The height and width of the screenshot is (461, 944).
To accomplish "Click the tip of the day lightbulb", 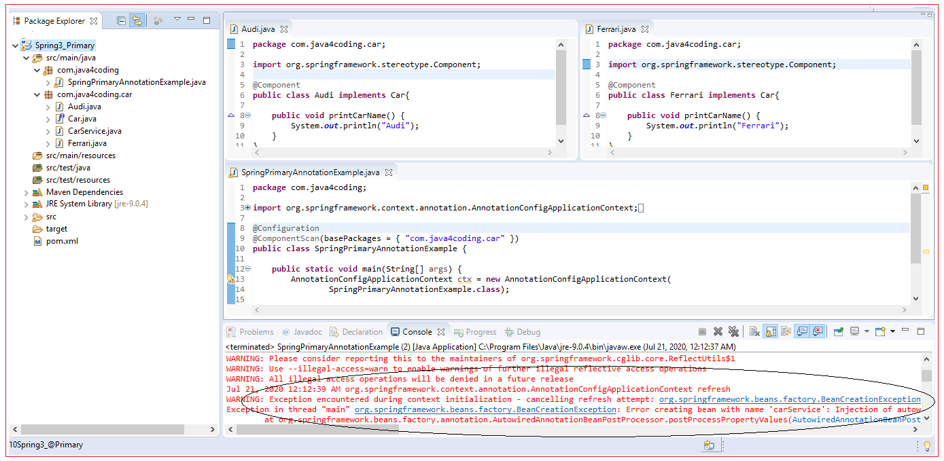I will 926,446.
